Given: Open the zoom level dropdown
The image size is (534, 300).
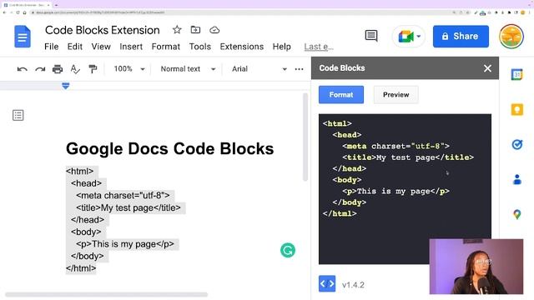Looking at the screenshot, I should tap(129, 69).
